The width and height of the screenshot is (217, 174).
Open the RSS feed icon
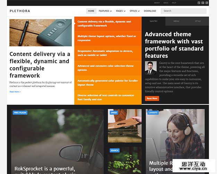coord(207,3)
